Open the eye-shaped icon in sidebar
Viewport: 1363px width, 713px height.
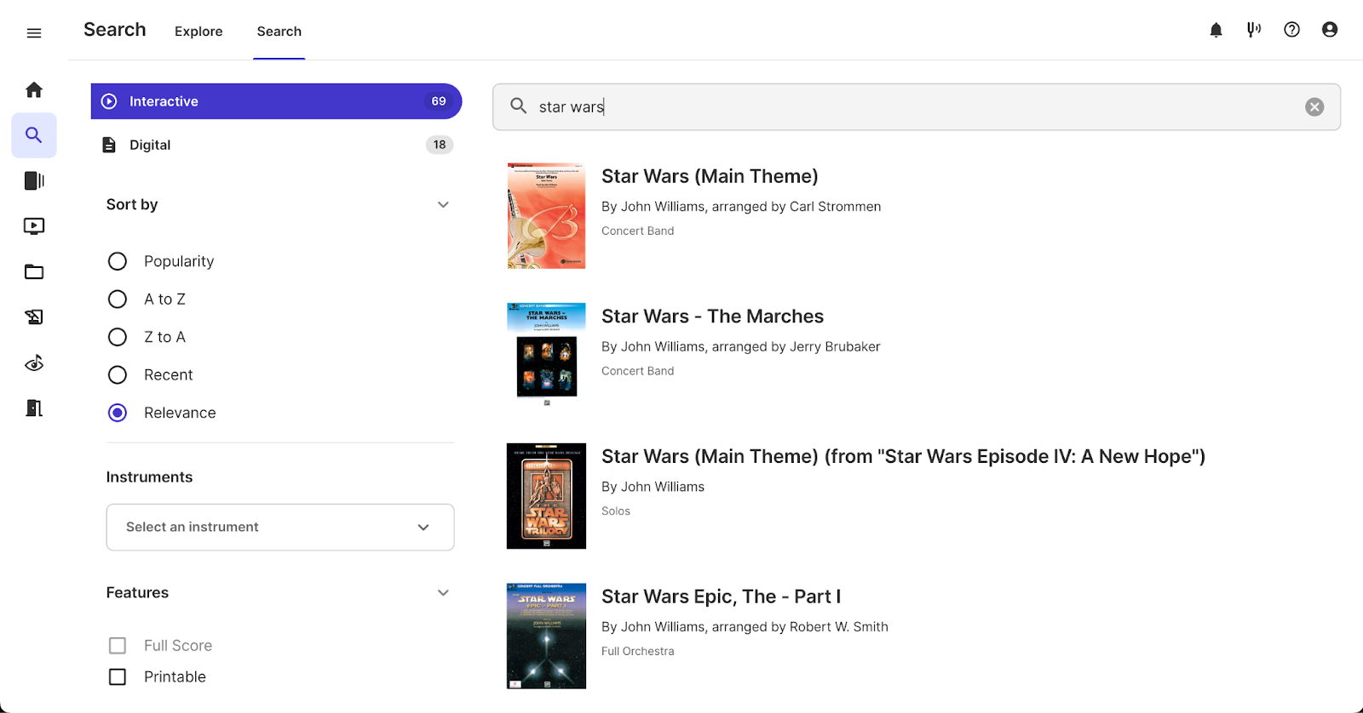(x=34, y=363)
